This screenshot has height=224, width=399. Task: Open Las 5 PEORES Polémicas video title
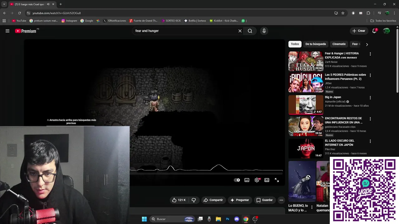pos(345,77)
